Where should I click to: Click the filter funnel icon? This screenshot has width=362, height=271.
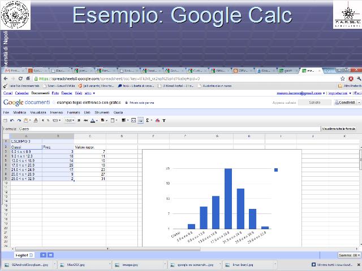coord(164,120)
